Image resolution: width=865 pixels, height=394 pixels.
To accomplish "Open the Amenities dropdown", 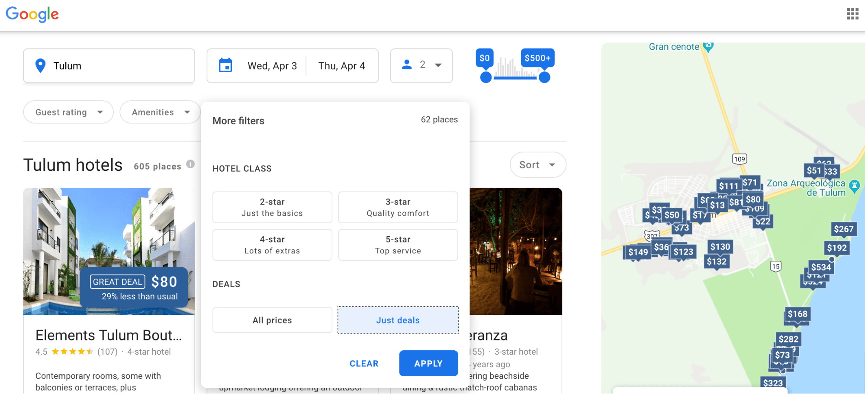I will (160, 112).
